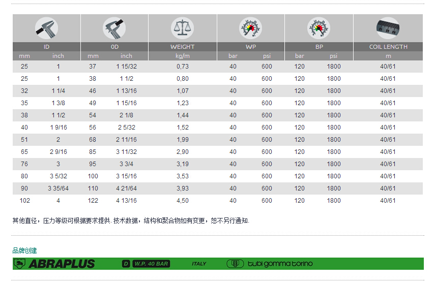Click the tubi gomma torino logo
435x284 pixels.
[270, 264]
